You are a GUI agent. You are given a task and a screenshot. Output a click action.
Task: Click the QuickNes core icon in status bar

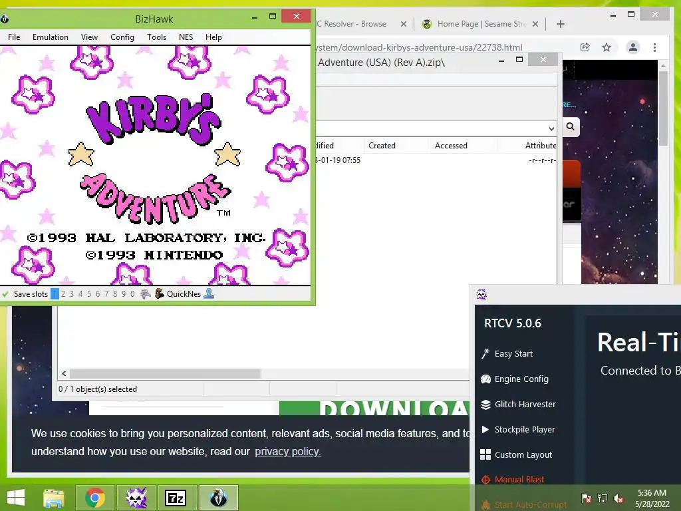click(x=160, y=293)
